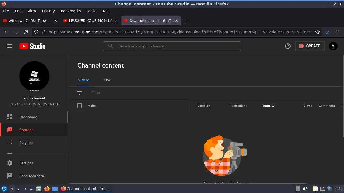Toggle the select-all videos checkbox
This screenshot has width=344, height=193.
tap(80, 106)
